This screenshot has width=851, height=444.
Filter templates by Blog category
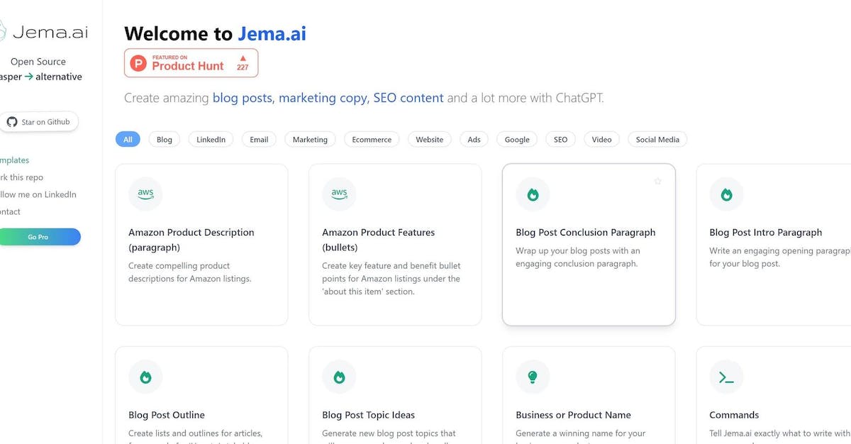pos(165,140)
